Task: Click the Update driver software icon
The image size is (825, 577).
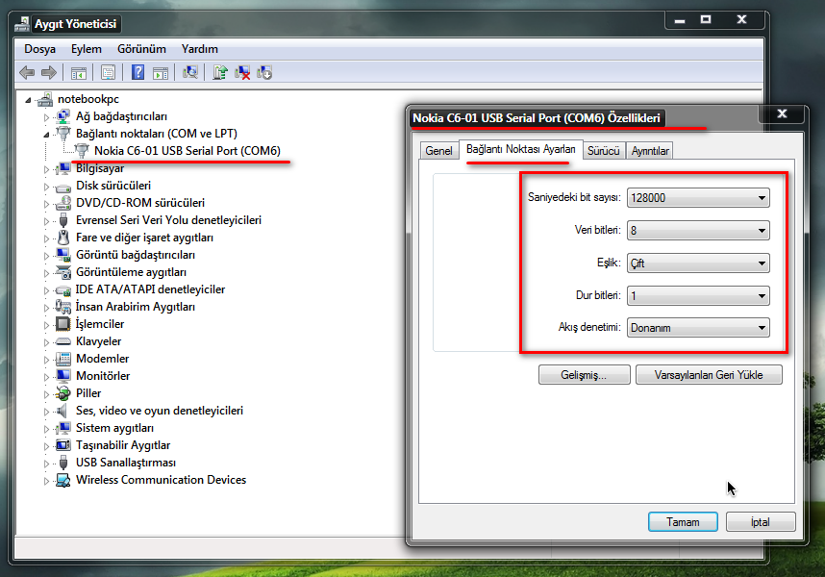Action: 220,72
